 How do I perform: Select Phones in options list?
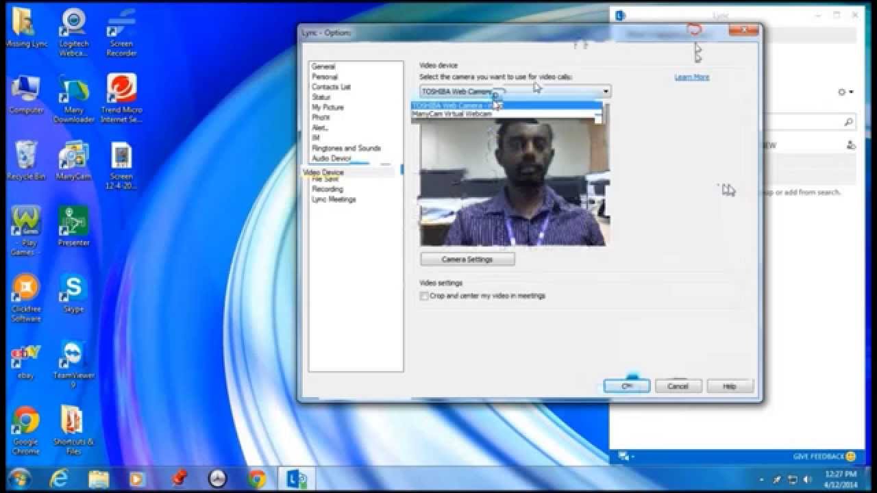pyautogui.click(x=321, y=117)
